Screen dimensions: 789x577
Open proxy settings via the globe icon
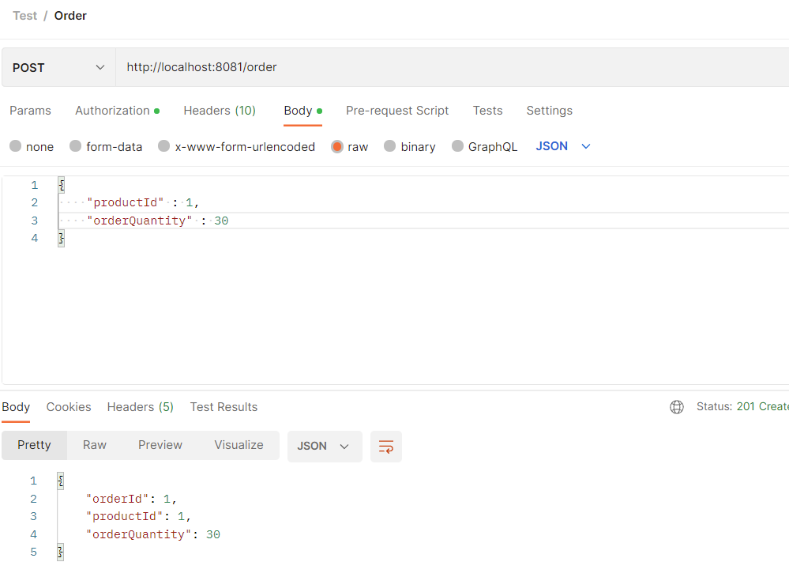(x=677, y=406)
